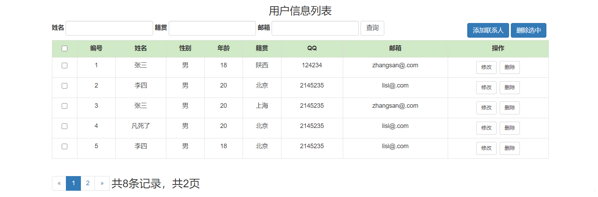Edit user 1 with the 修改 button
598x197 pixels.
point(486,67)
